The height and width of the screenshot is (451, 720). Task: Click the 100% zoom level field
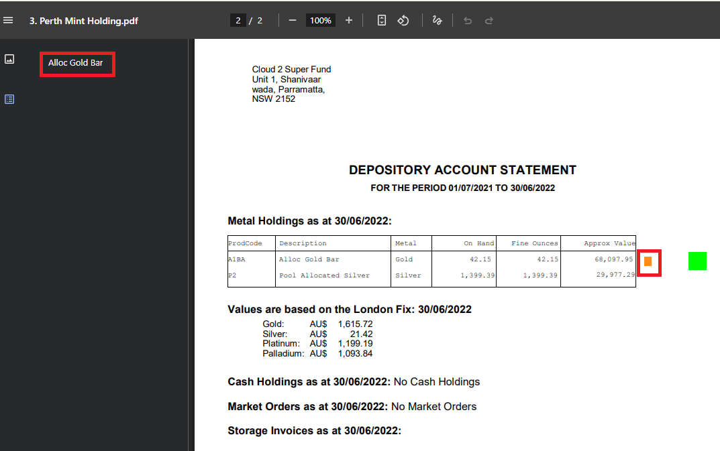tap(321, 21)
